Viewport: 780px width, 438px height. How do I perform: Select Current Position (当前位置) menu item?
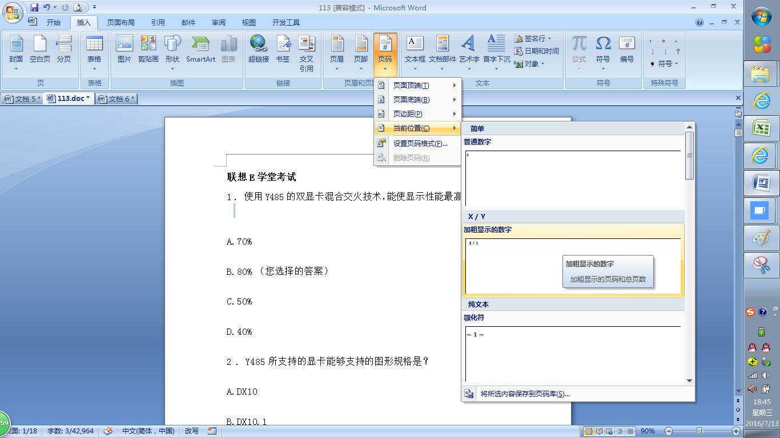[417, 128]
